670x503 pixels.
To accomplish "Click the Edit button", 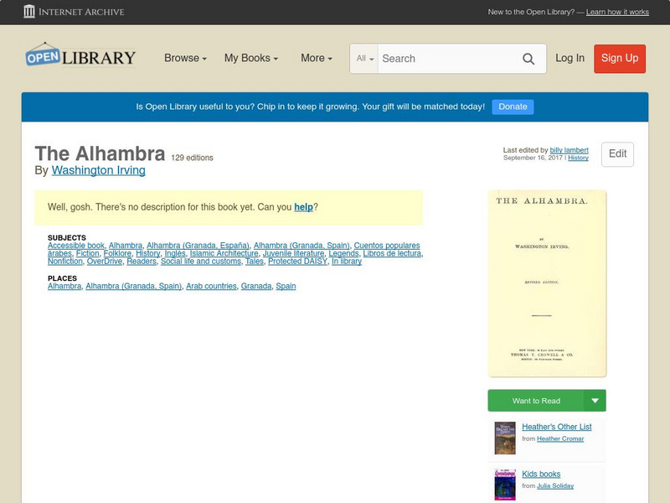I will pyautogui.click(x=617, y=154).
